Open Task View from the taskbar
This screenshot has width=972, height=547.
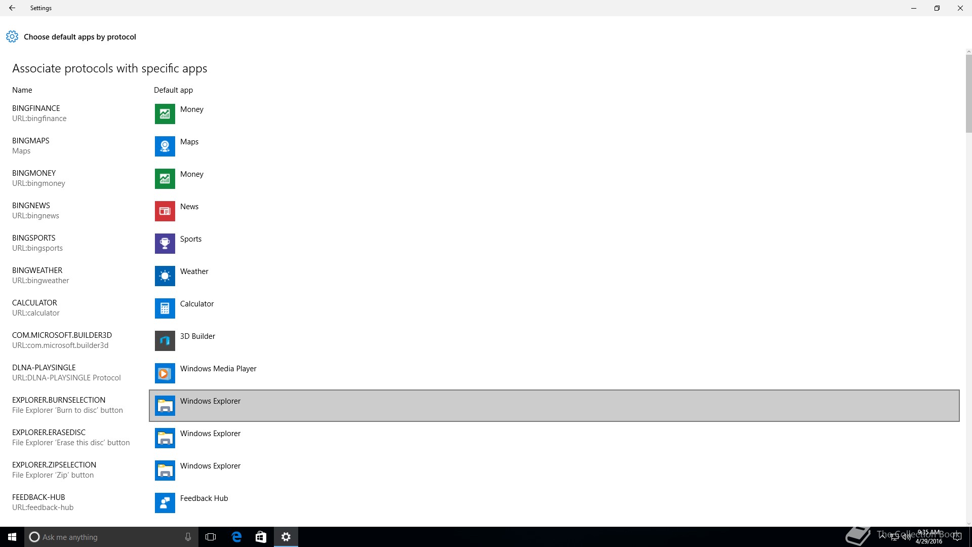tap(211, 537)
